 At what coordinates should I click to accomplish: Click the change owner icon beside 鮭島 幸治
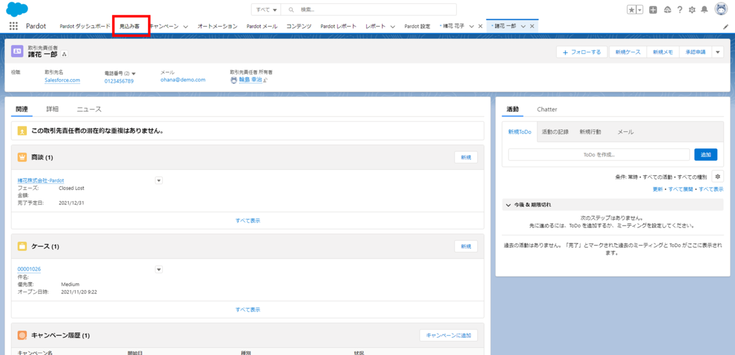point(265,80)
